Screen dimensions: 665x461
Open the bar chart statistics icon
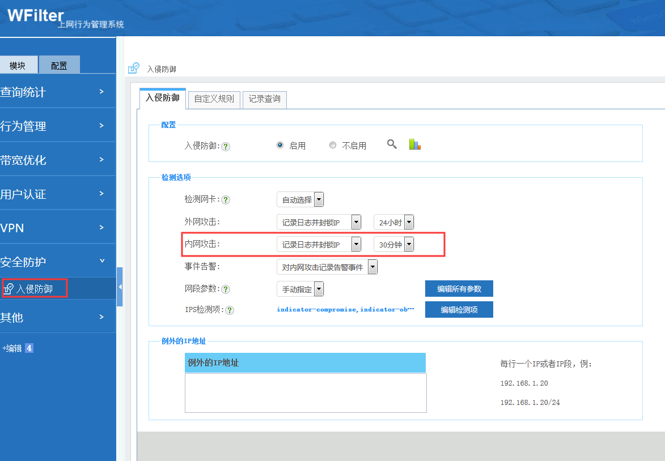click(x=414, y=144)
